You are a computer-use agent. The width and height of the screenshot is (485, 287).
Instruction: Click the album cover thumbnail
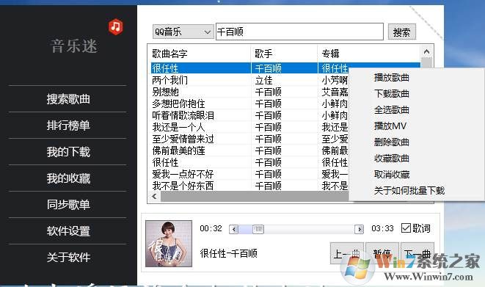(x=169, y=244)
